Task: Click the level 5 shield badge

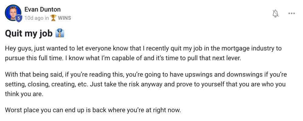Action: pos(19,18)
